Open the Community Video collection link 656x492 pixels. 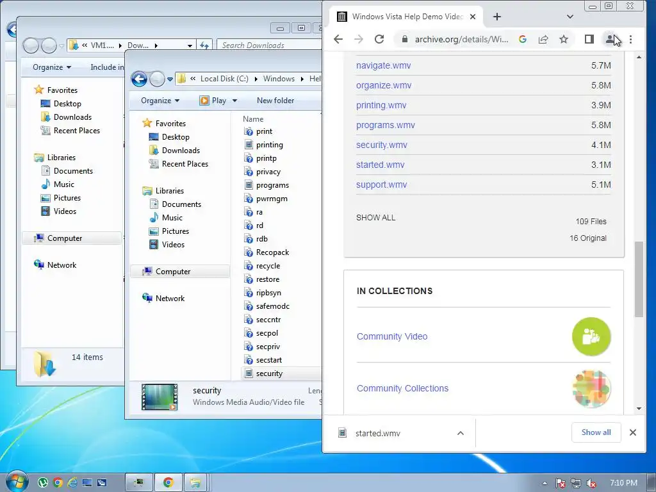(392, 336)
